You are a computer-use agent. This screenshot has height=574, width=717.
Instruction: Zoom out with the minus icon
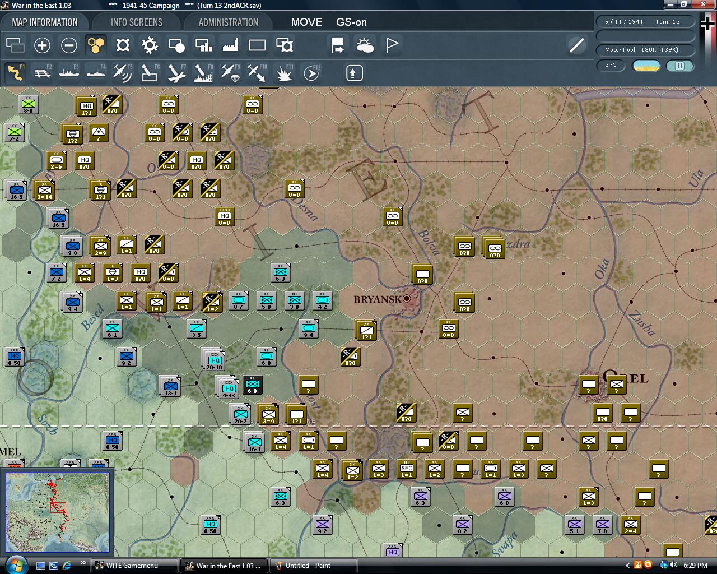tap(69, 45)
